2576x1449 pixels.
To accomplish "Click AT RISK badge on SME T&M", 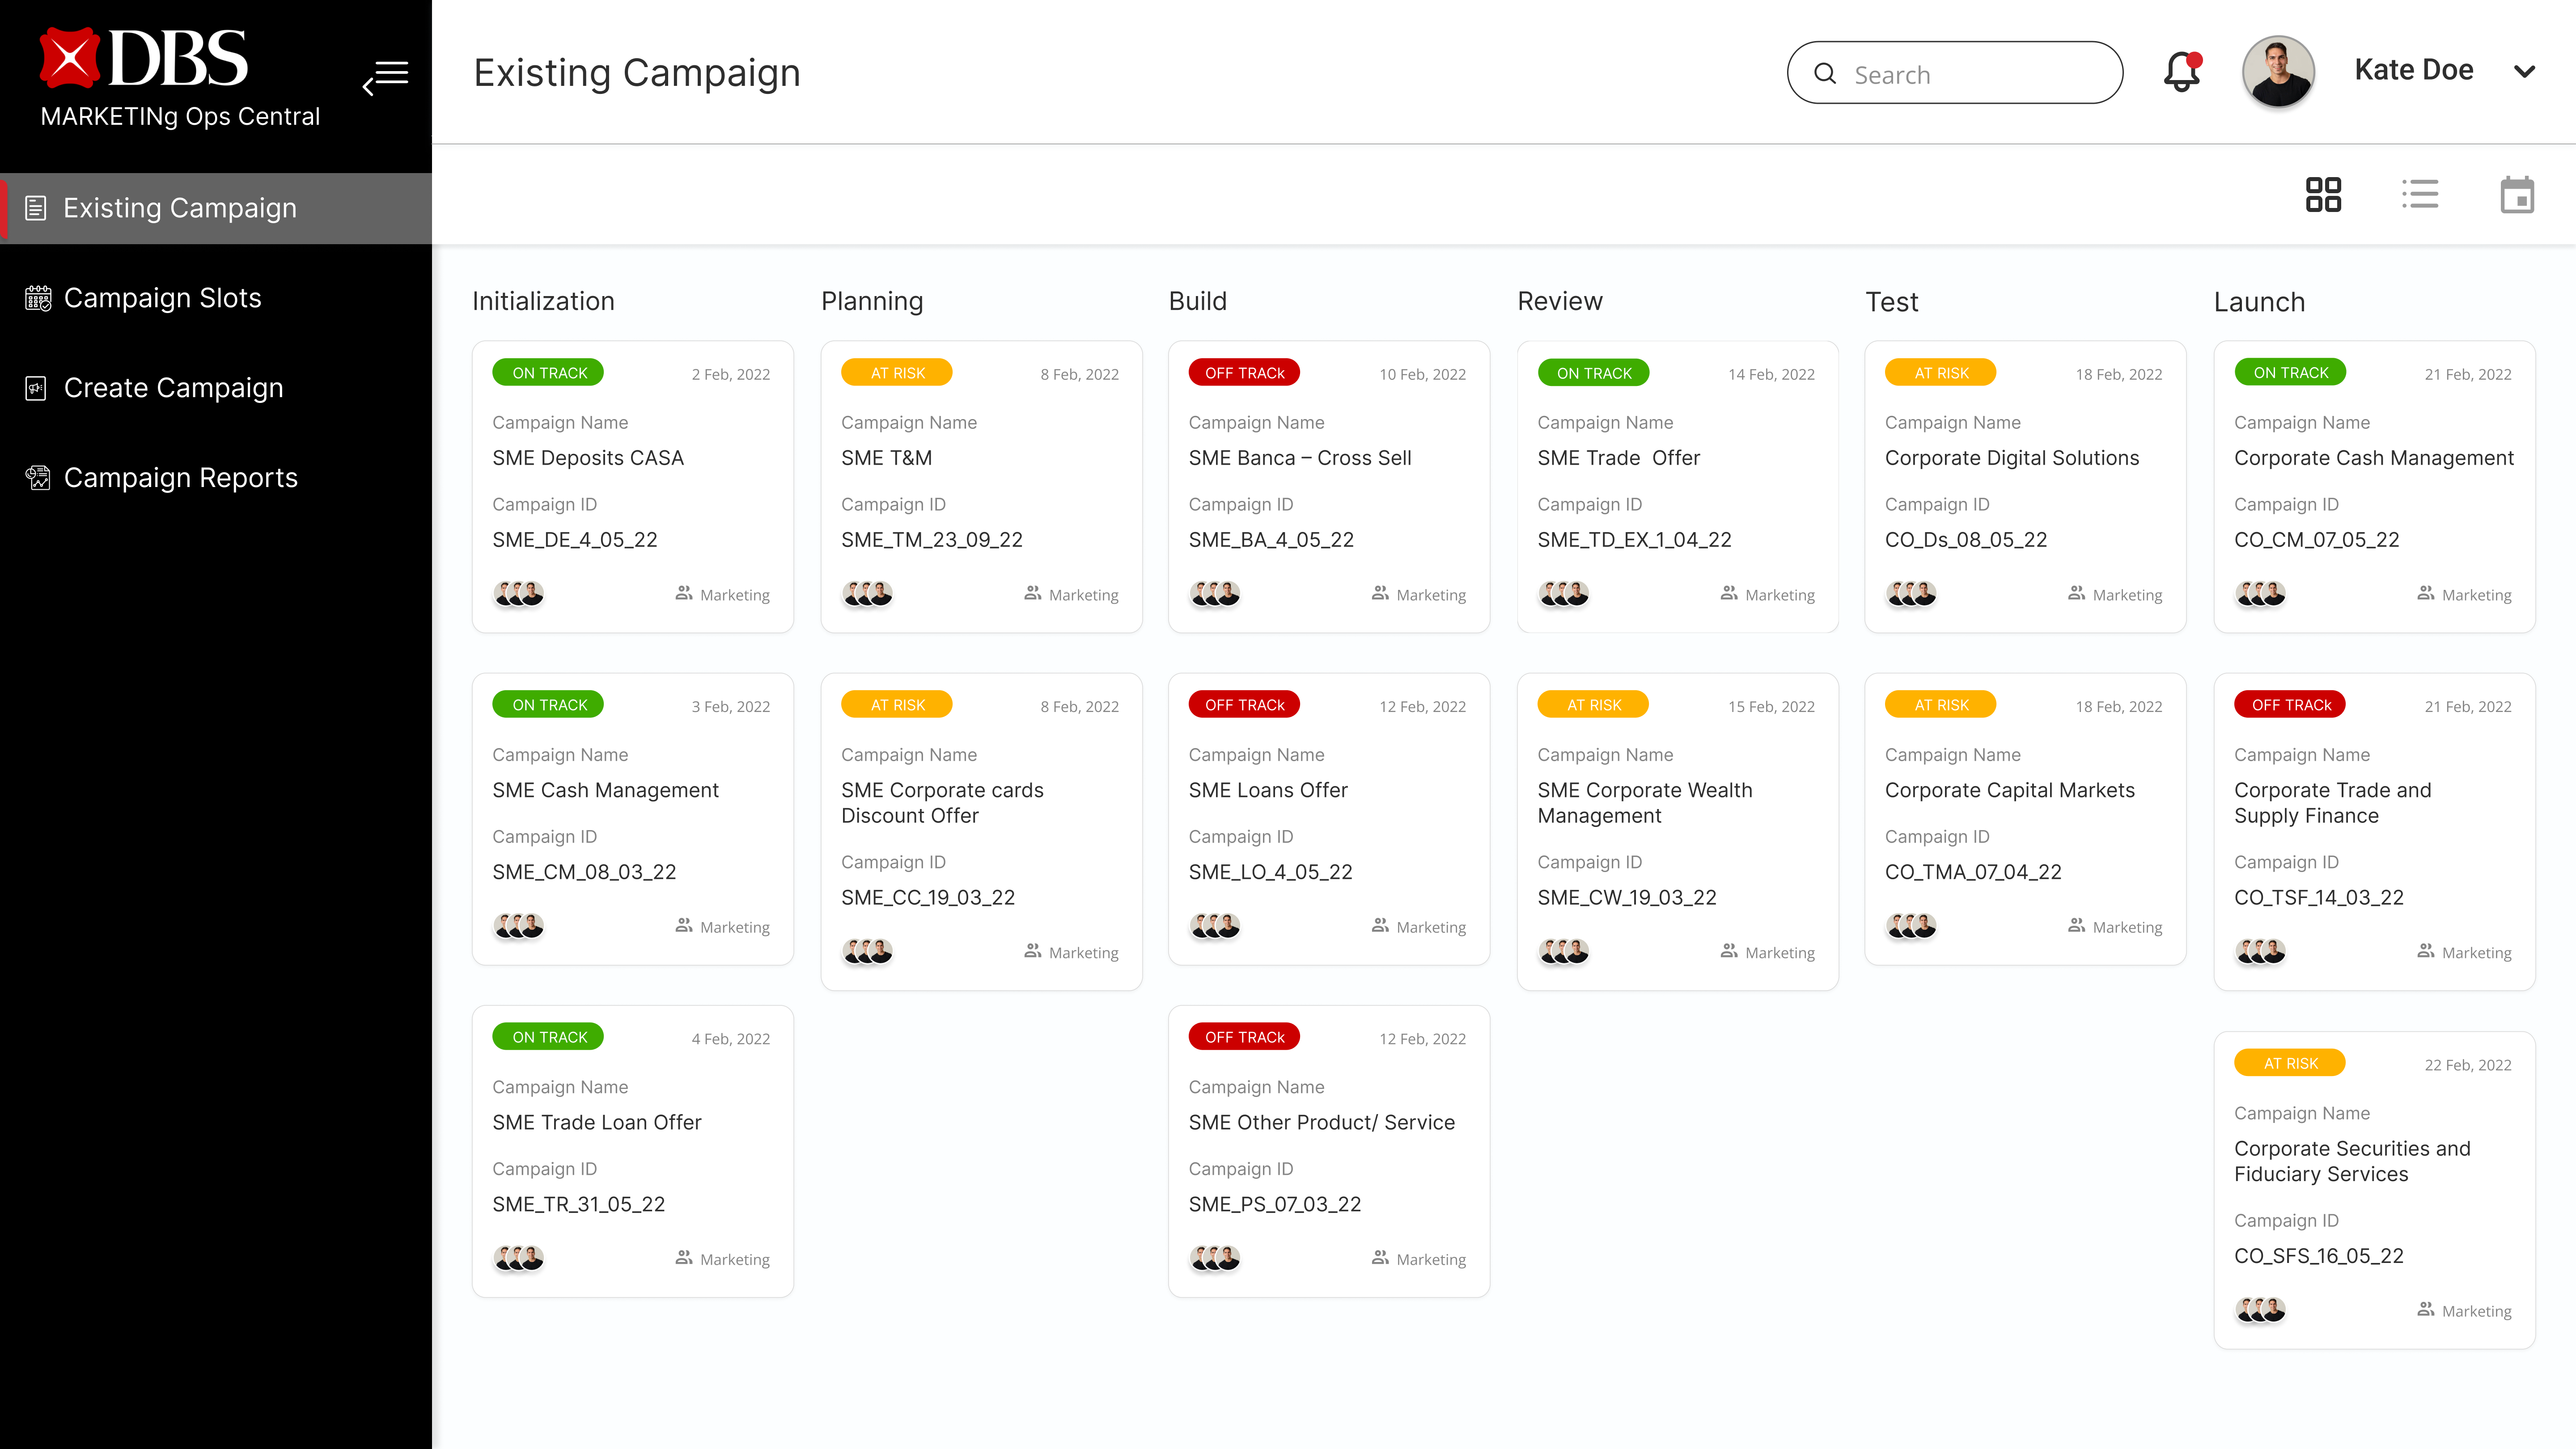I will click(x=897, y=373).
